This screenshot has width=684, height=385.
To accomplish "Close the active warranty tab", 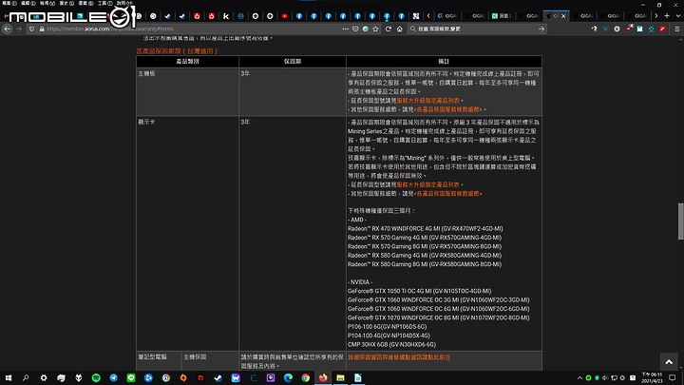I will tap(563, 16).
